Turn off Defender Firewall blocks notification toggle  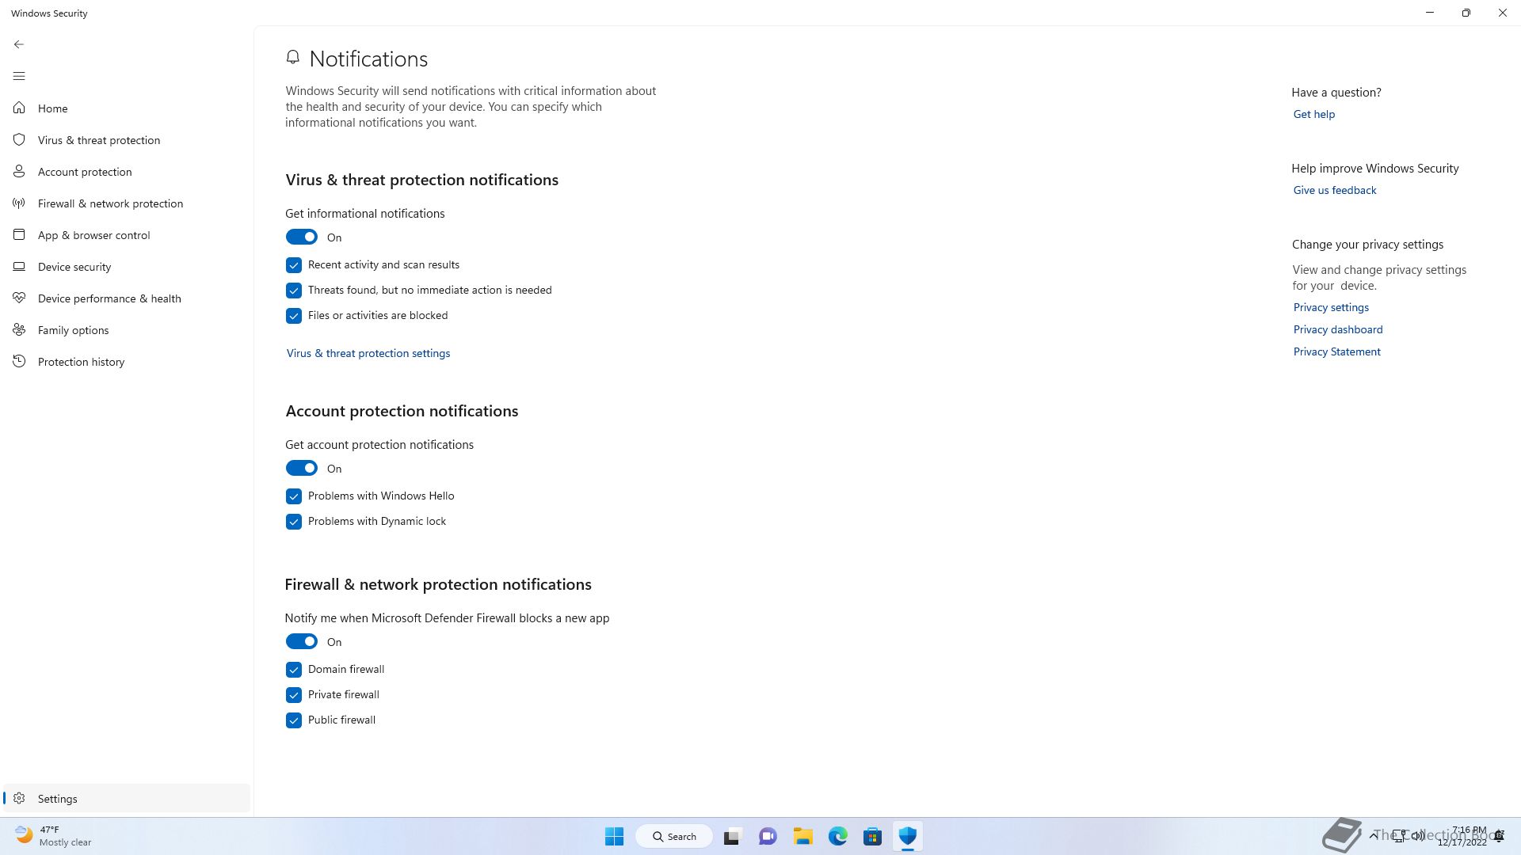(301, 641)
